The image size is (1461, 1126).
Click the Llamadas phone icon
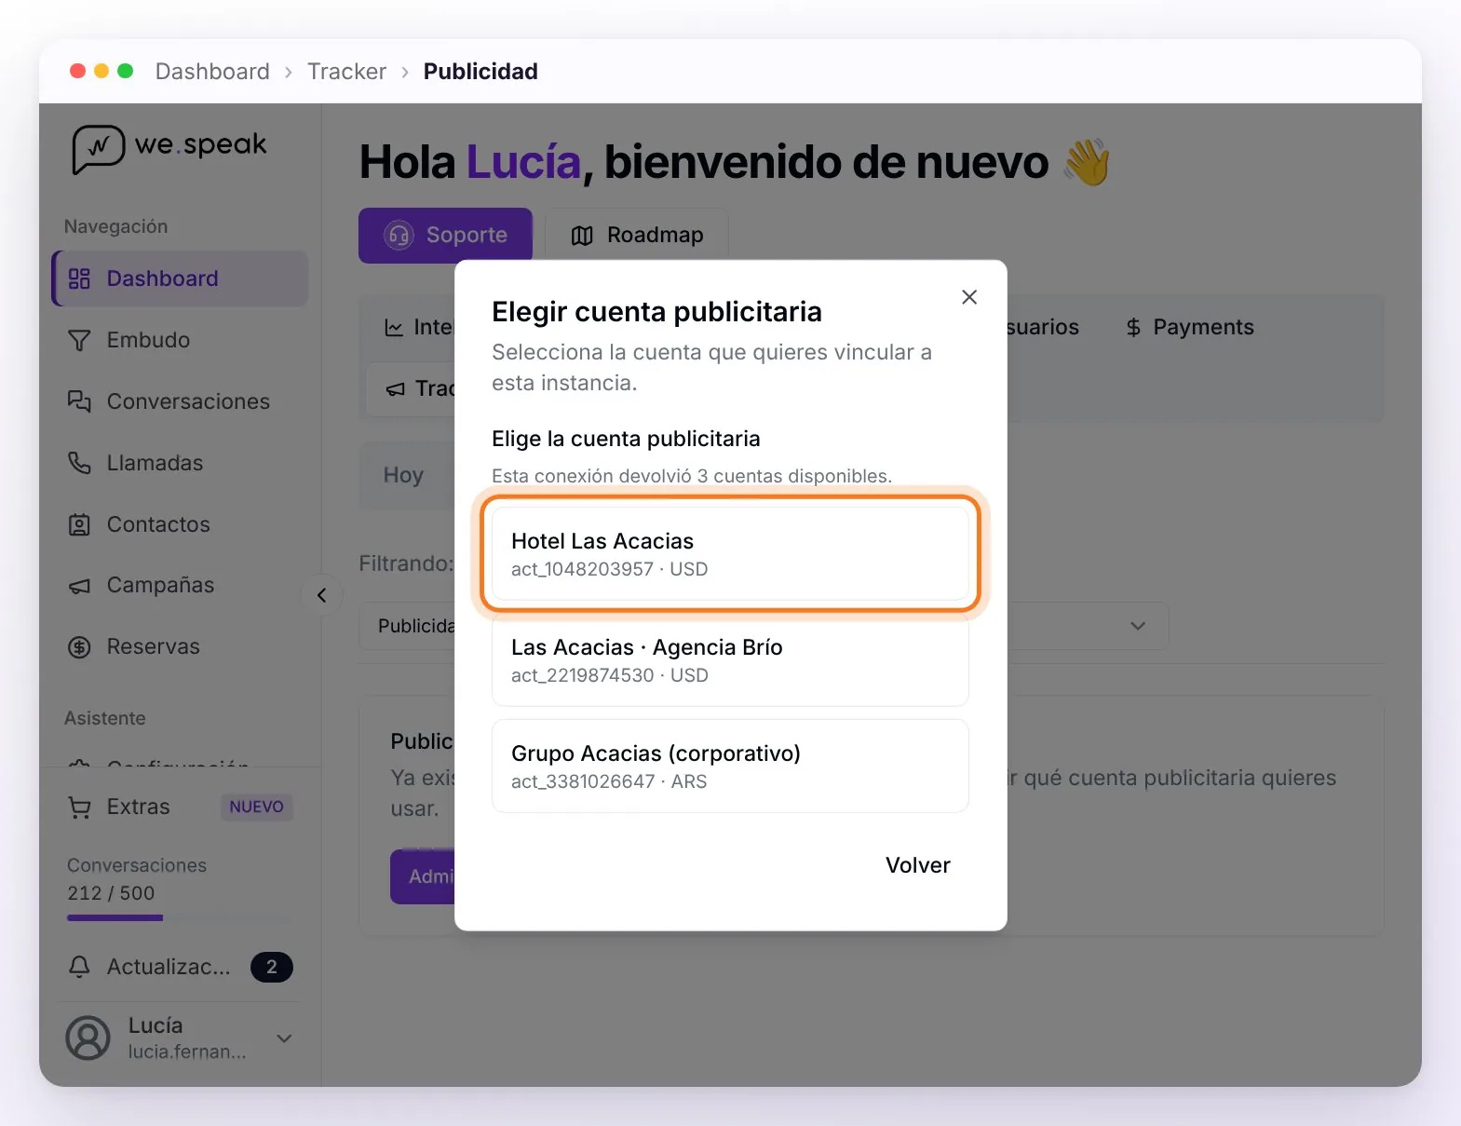point(79,463)
